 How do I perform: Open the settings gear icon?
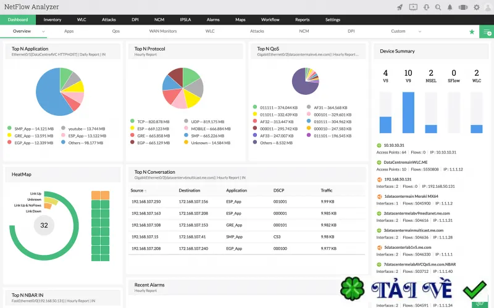(x=477, y=7)
